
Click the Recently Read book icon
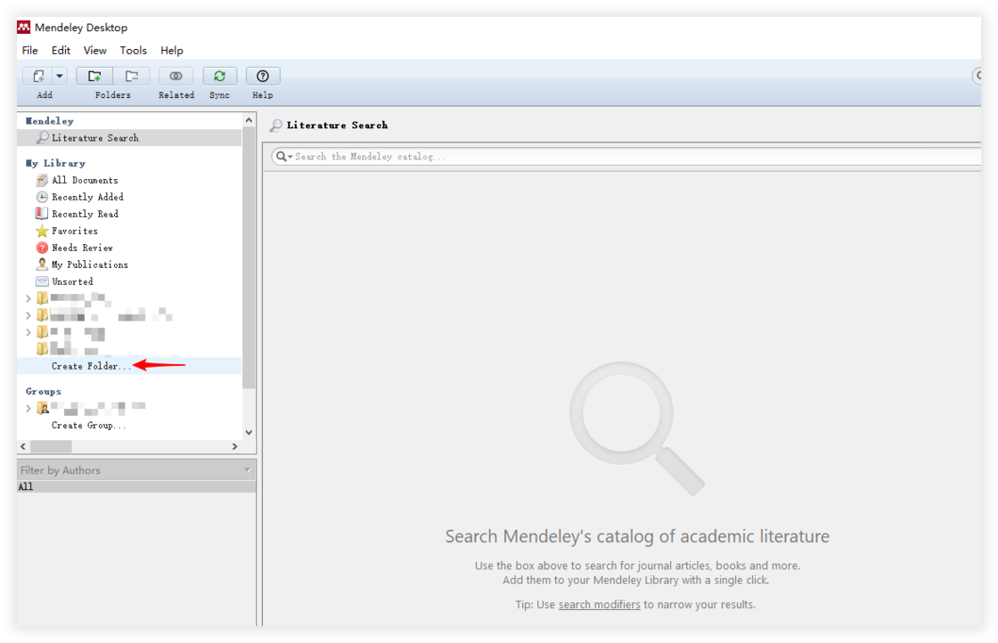42,214
